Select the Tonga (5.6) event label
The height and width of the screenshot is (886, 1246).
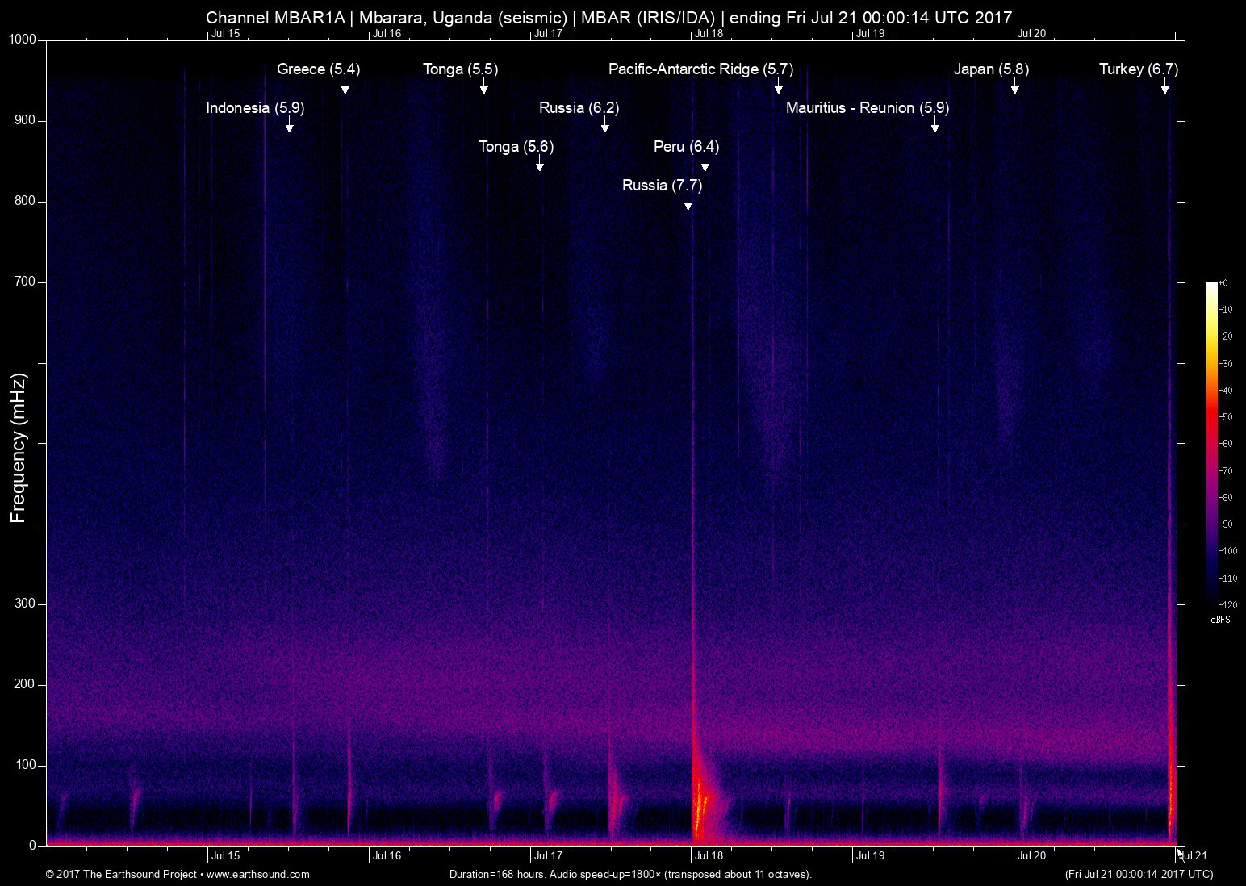tap(516, 147)
